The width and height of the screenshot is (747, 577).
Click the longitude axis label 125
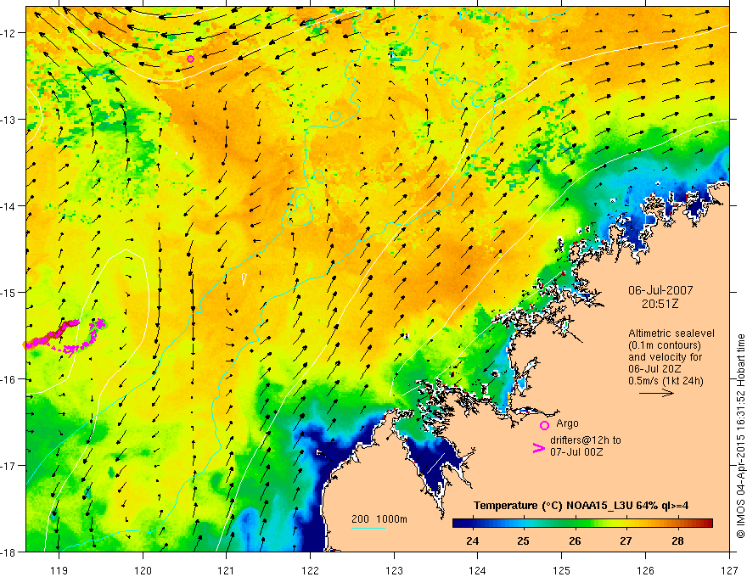[x=562, y=570]
